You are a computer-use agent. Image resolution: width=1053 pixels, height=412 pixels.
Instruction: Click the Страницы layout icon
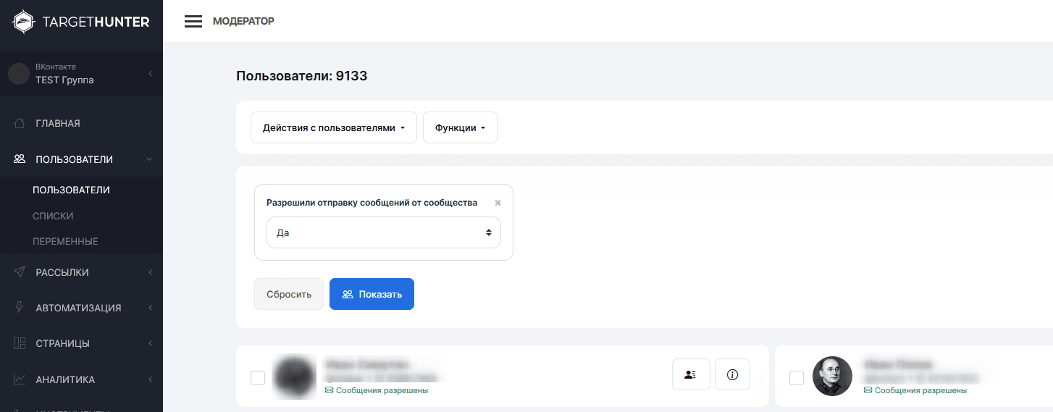20,343
